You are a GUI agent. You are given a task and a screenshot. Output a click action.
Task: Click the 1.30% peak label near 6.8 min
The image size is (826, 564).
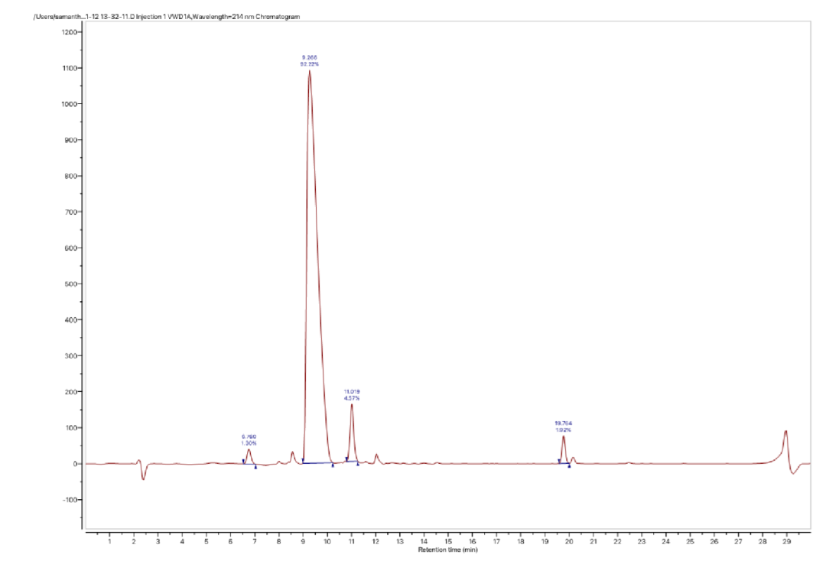pyautogui.click(x=249, y=439)
